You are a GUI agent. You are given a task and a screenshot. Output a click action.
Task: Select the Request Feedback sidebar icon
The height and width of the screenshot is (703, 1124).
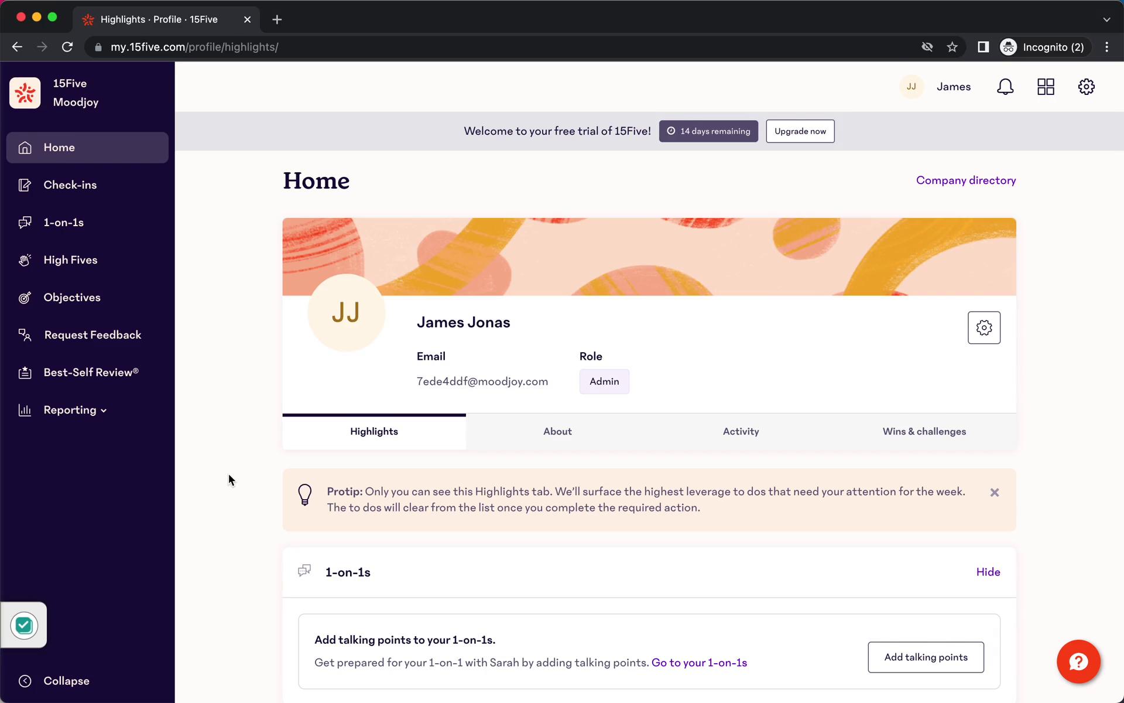(24, 335)
